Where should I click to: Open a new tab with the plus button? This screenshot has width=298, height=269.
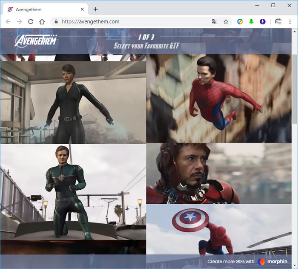coord(95,9)
